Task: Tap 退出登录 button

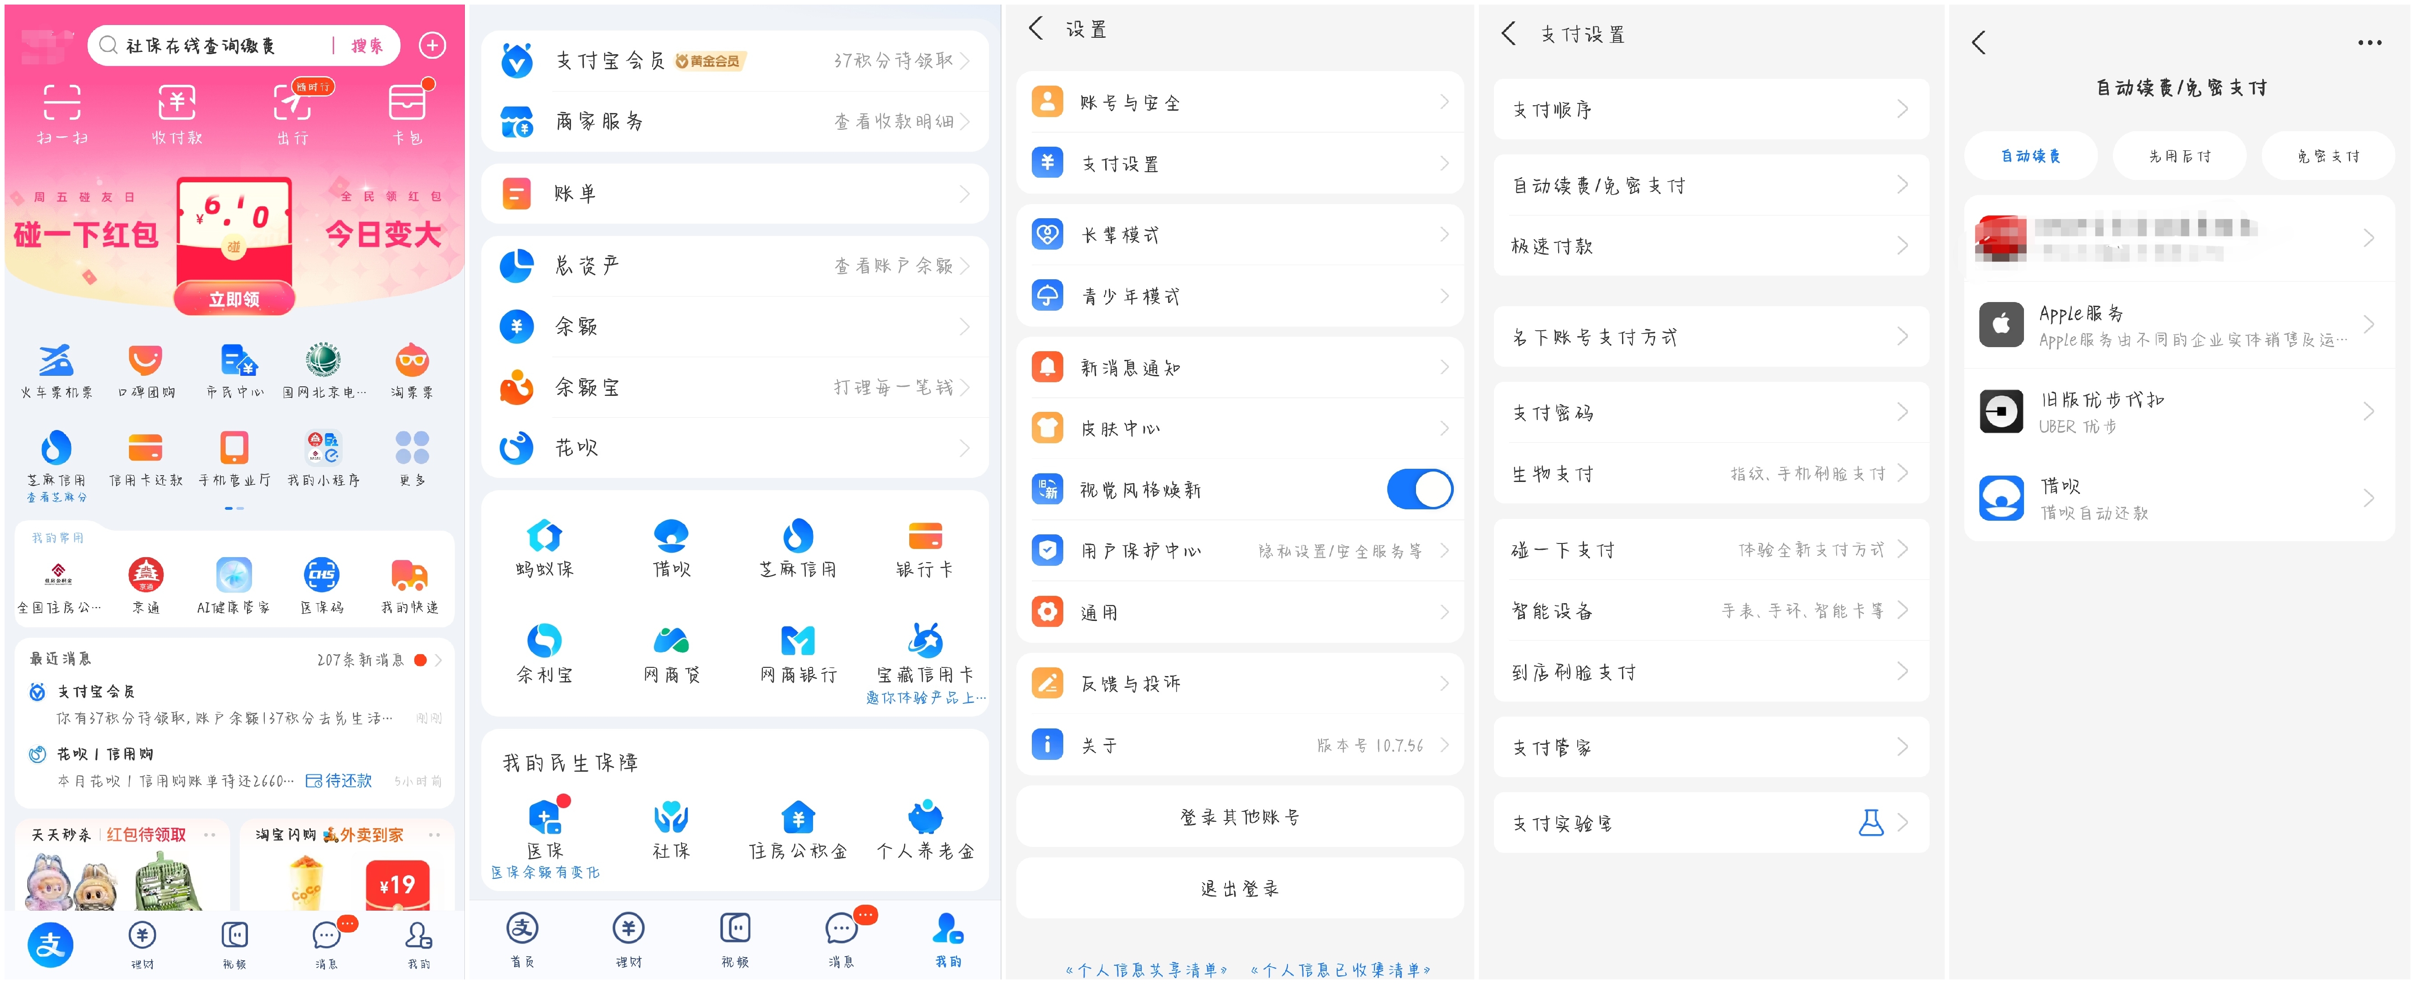Action: (x=1239, y=887)
